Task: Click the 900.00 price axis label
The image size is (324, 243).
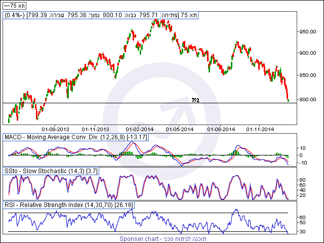Action: pyautogui.click(x=308, y=53)
